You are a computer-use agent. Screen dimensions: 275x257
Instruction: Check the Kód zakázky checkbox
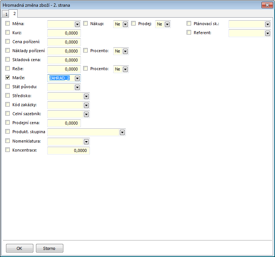coord(7,104)
